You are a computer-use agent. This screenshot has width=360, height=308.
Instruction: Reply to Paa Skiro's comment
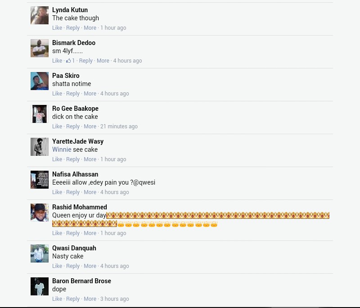click(73, 94)
